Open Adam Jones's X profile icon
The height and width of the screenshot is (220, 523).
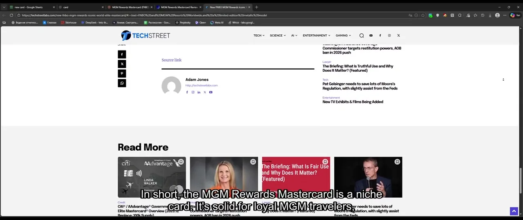(205, 92)
